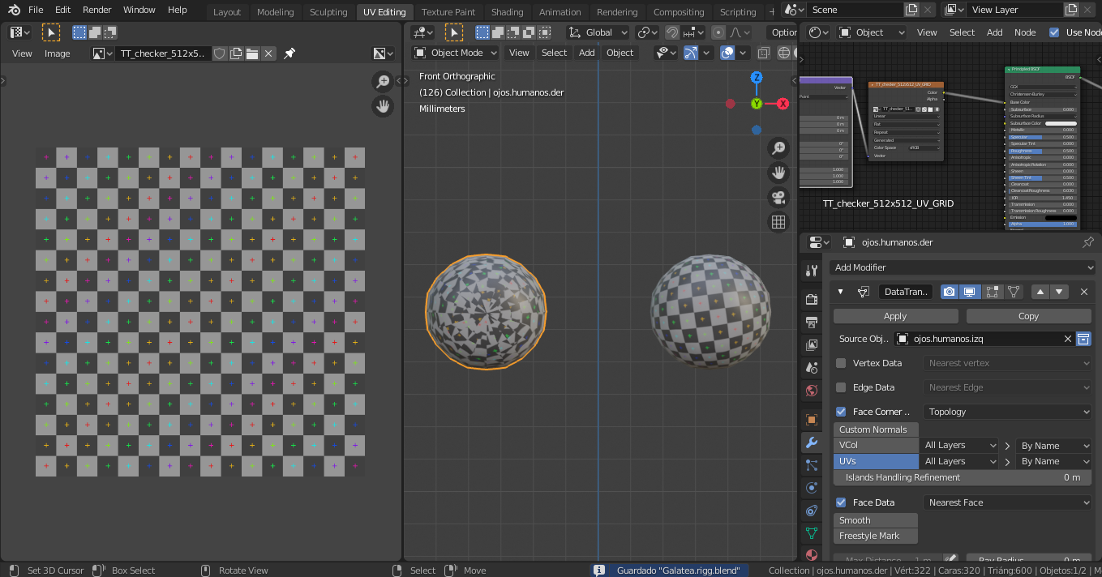Move the DataTransfer modifier up
The width and height of the screenshot is (1102, 577).
click(x=1040, y=292)
